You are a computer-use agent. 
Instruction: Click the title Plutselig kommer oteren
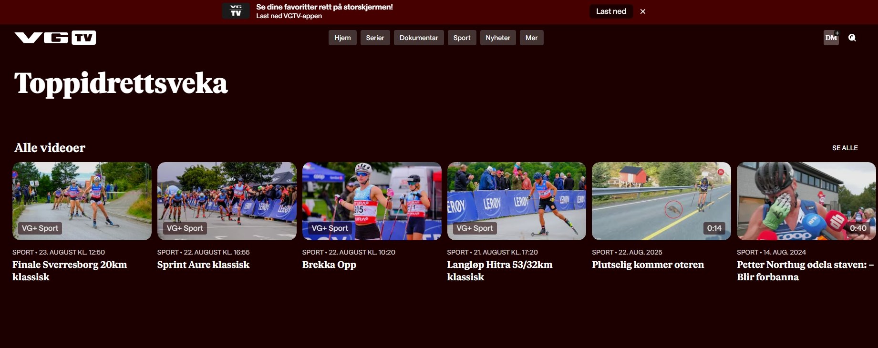[x=648, y=265]
